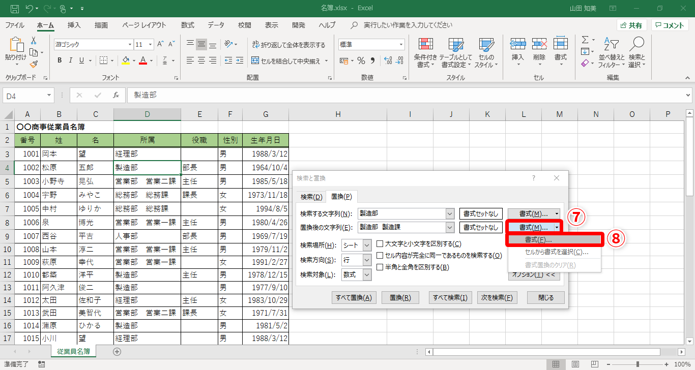695x370 pixels.
Task: Open Find & Select (検索と選択)
Action: click(636, 53)
